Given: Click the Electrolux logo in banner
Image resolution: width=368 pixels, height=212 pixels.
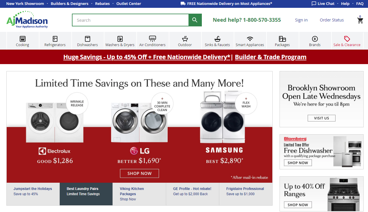Looking at the screenshot, I should (x=55, y=151).
